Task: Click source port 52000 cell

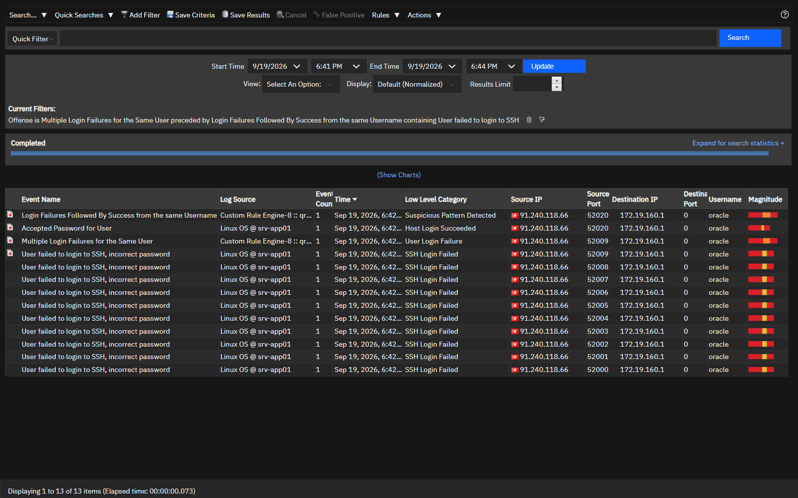Action: [598, 370]
